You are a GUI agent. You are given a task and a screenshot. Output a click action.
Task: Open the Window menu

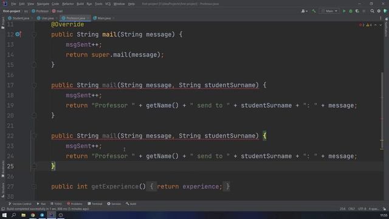click(119, 4)
